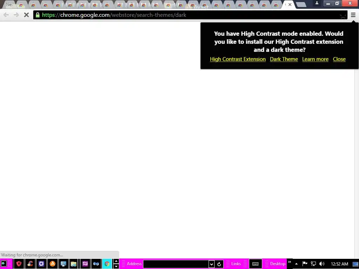Open the purple tiles taskbar app
Screen dimensions: 359x269
coord(85,264)
